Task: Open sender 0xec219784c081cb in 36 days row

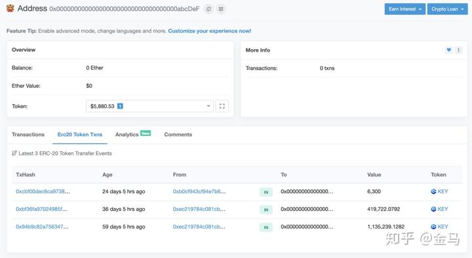Action: pos(199,209)
